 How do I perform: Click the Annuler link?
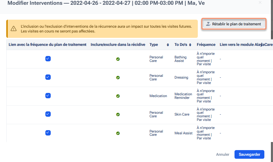(223, 155)
